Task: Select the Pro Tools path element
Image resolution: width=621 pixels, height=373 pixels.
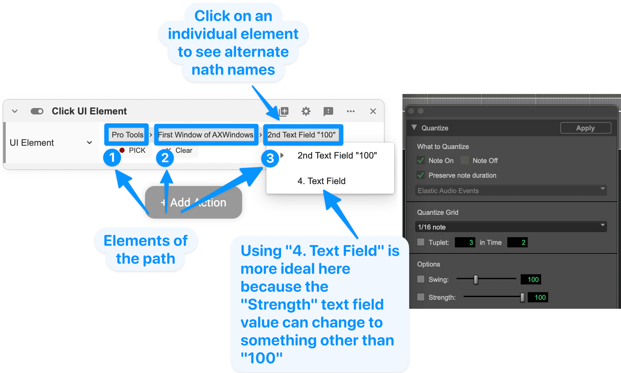Action: click(x=127, y=135)
